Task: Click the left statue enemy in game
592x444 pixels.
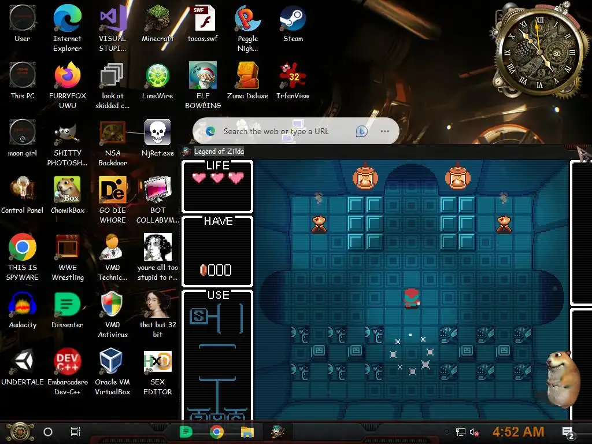Action: click(x=319, y=224)
